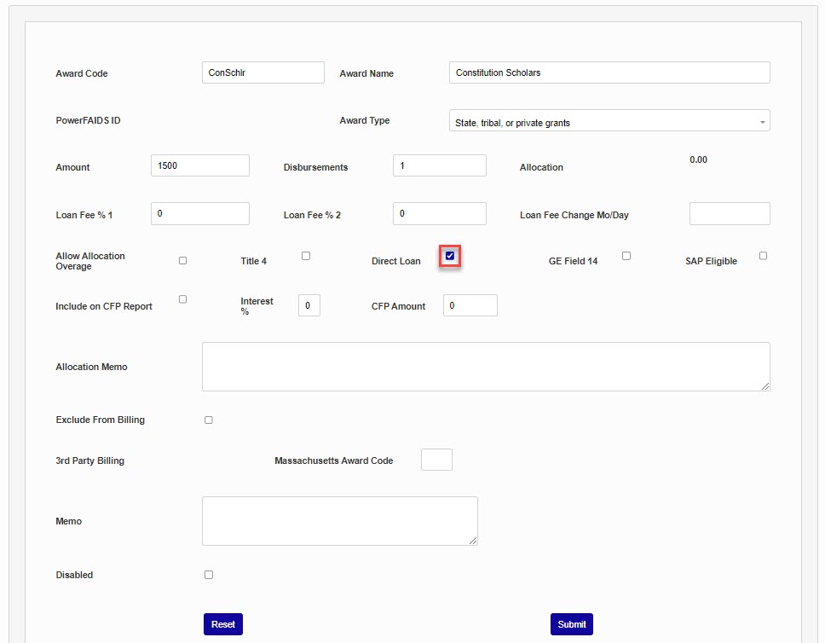Tick the Allow Allocation Overage checkbox
The height and width of the screenshot is (643, 825).
click(182, 260)
